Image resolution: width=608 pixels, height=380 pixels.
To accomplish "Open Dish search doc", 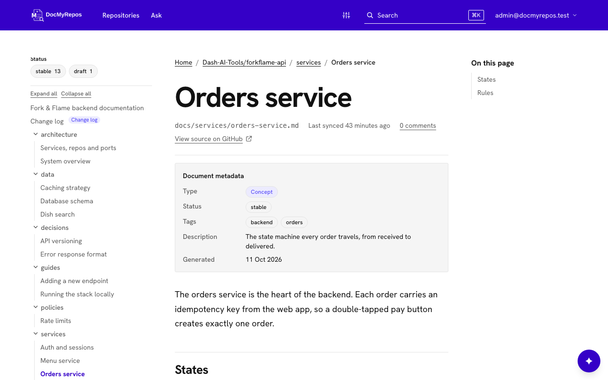I will 57,214.
